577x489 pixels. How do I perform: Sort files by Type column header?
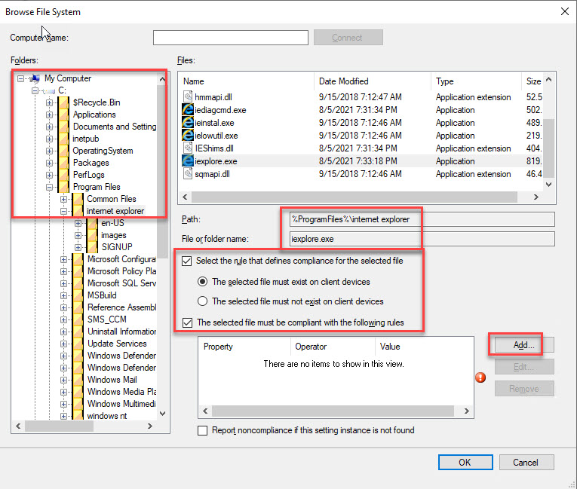coord(474,81)
